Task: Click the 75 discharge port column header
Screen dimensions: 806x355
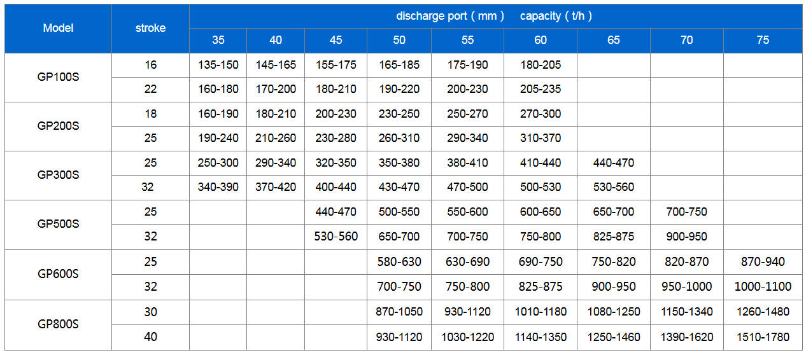Action: (762, 40)
